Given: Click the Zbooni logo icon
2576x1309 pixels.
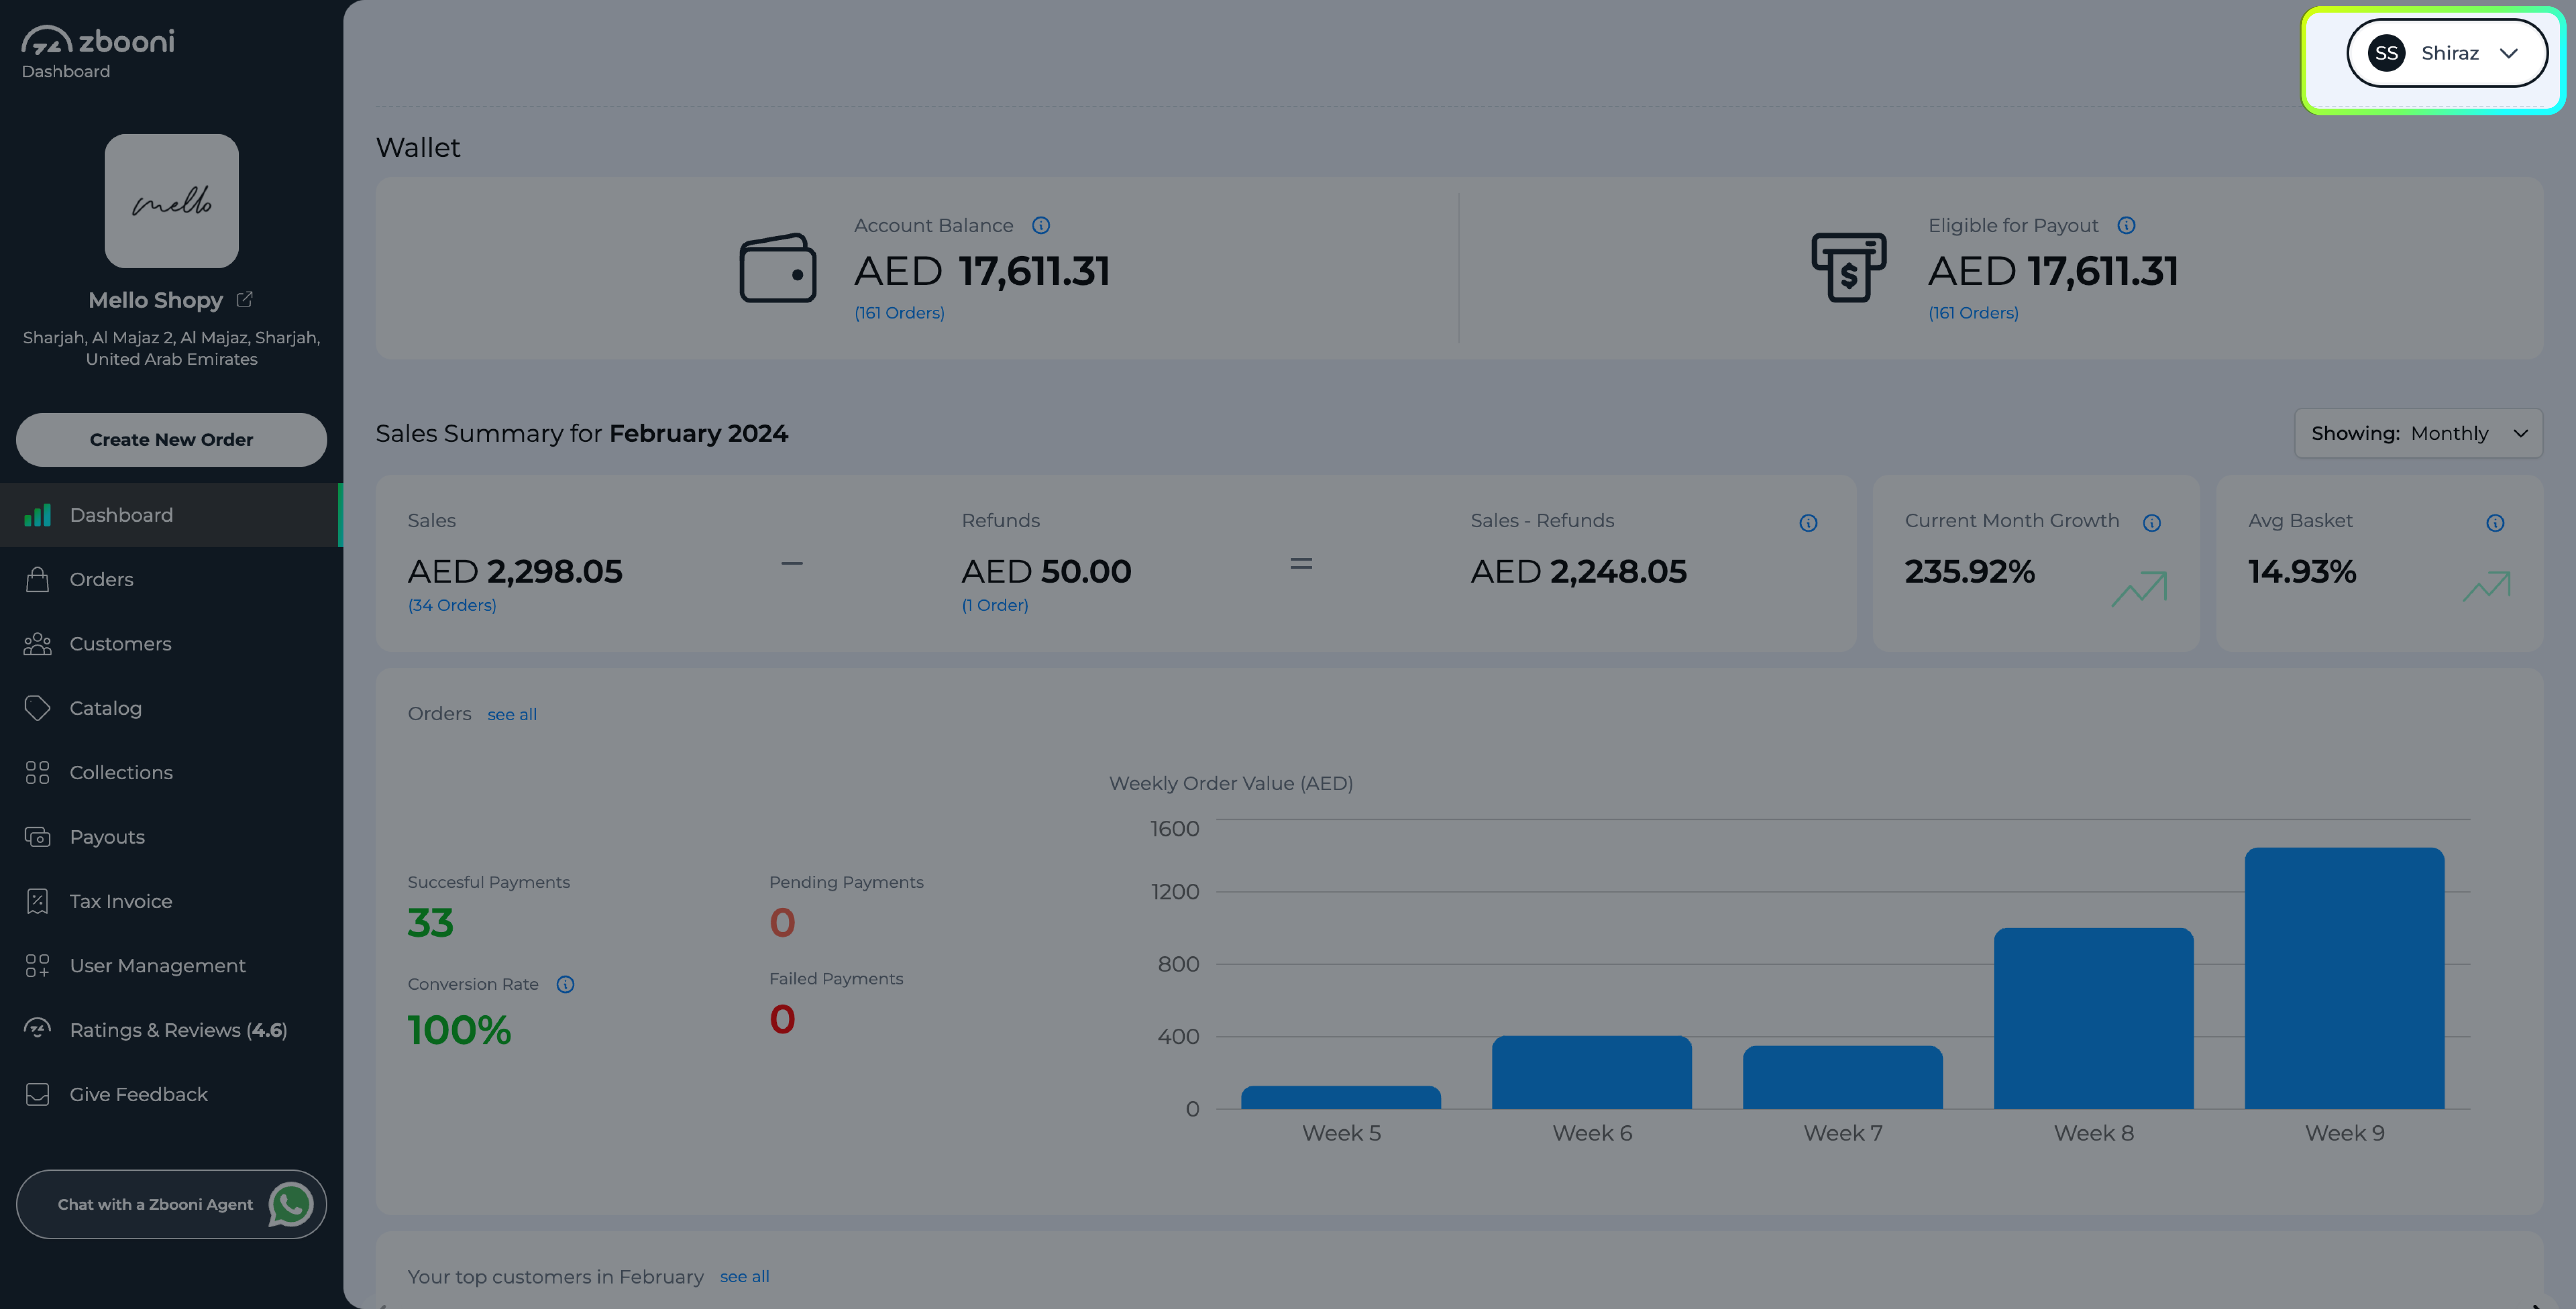Looking at the screenshot, I should pos(47,40).
